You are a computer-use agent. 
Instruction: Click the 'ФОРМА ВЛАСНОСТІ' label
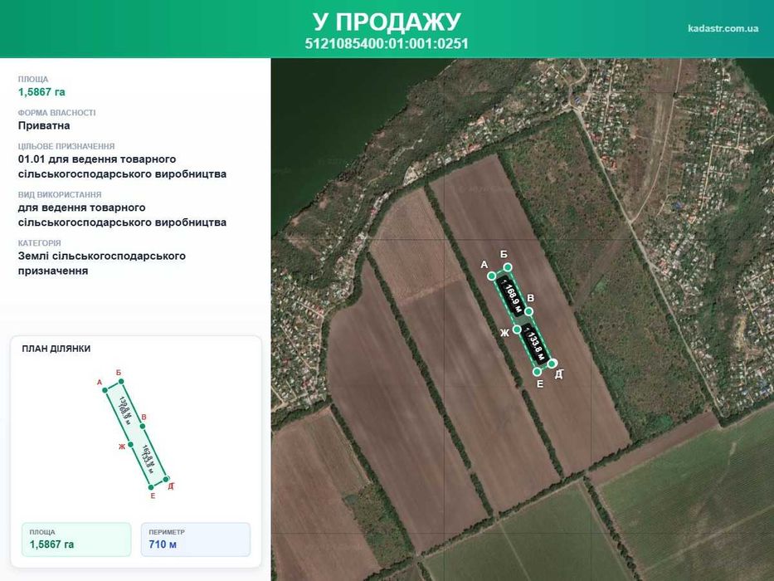pyautogui.click(x=56, y=113)
